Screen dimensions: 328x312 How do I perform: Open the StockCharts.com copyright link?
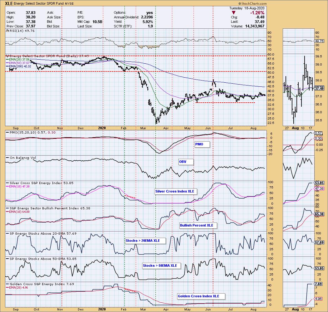coord(253,3)
